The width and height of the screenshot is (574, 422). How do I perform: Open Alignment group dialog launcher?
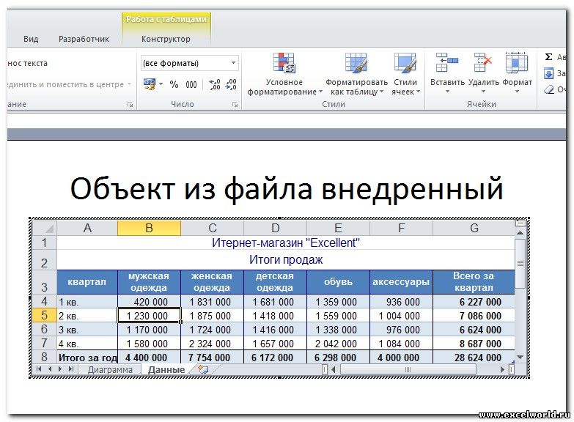click(130, 105)
